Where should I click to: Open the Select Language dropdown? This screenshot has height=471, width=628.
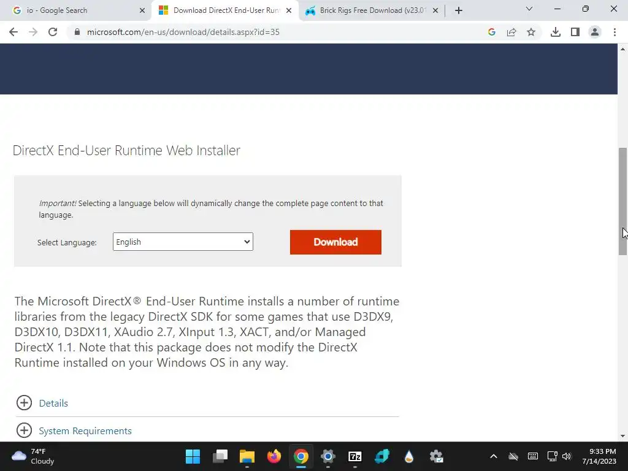[x=183, y=242]
